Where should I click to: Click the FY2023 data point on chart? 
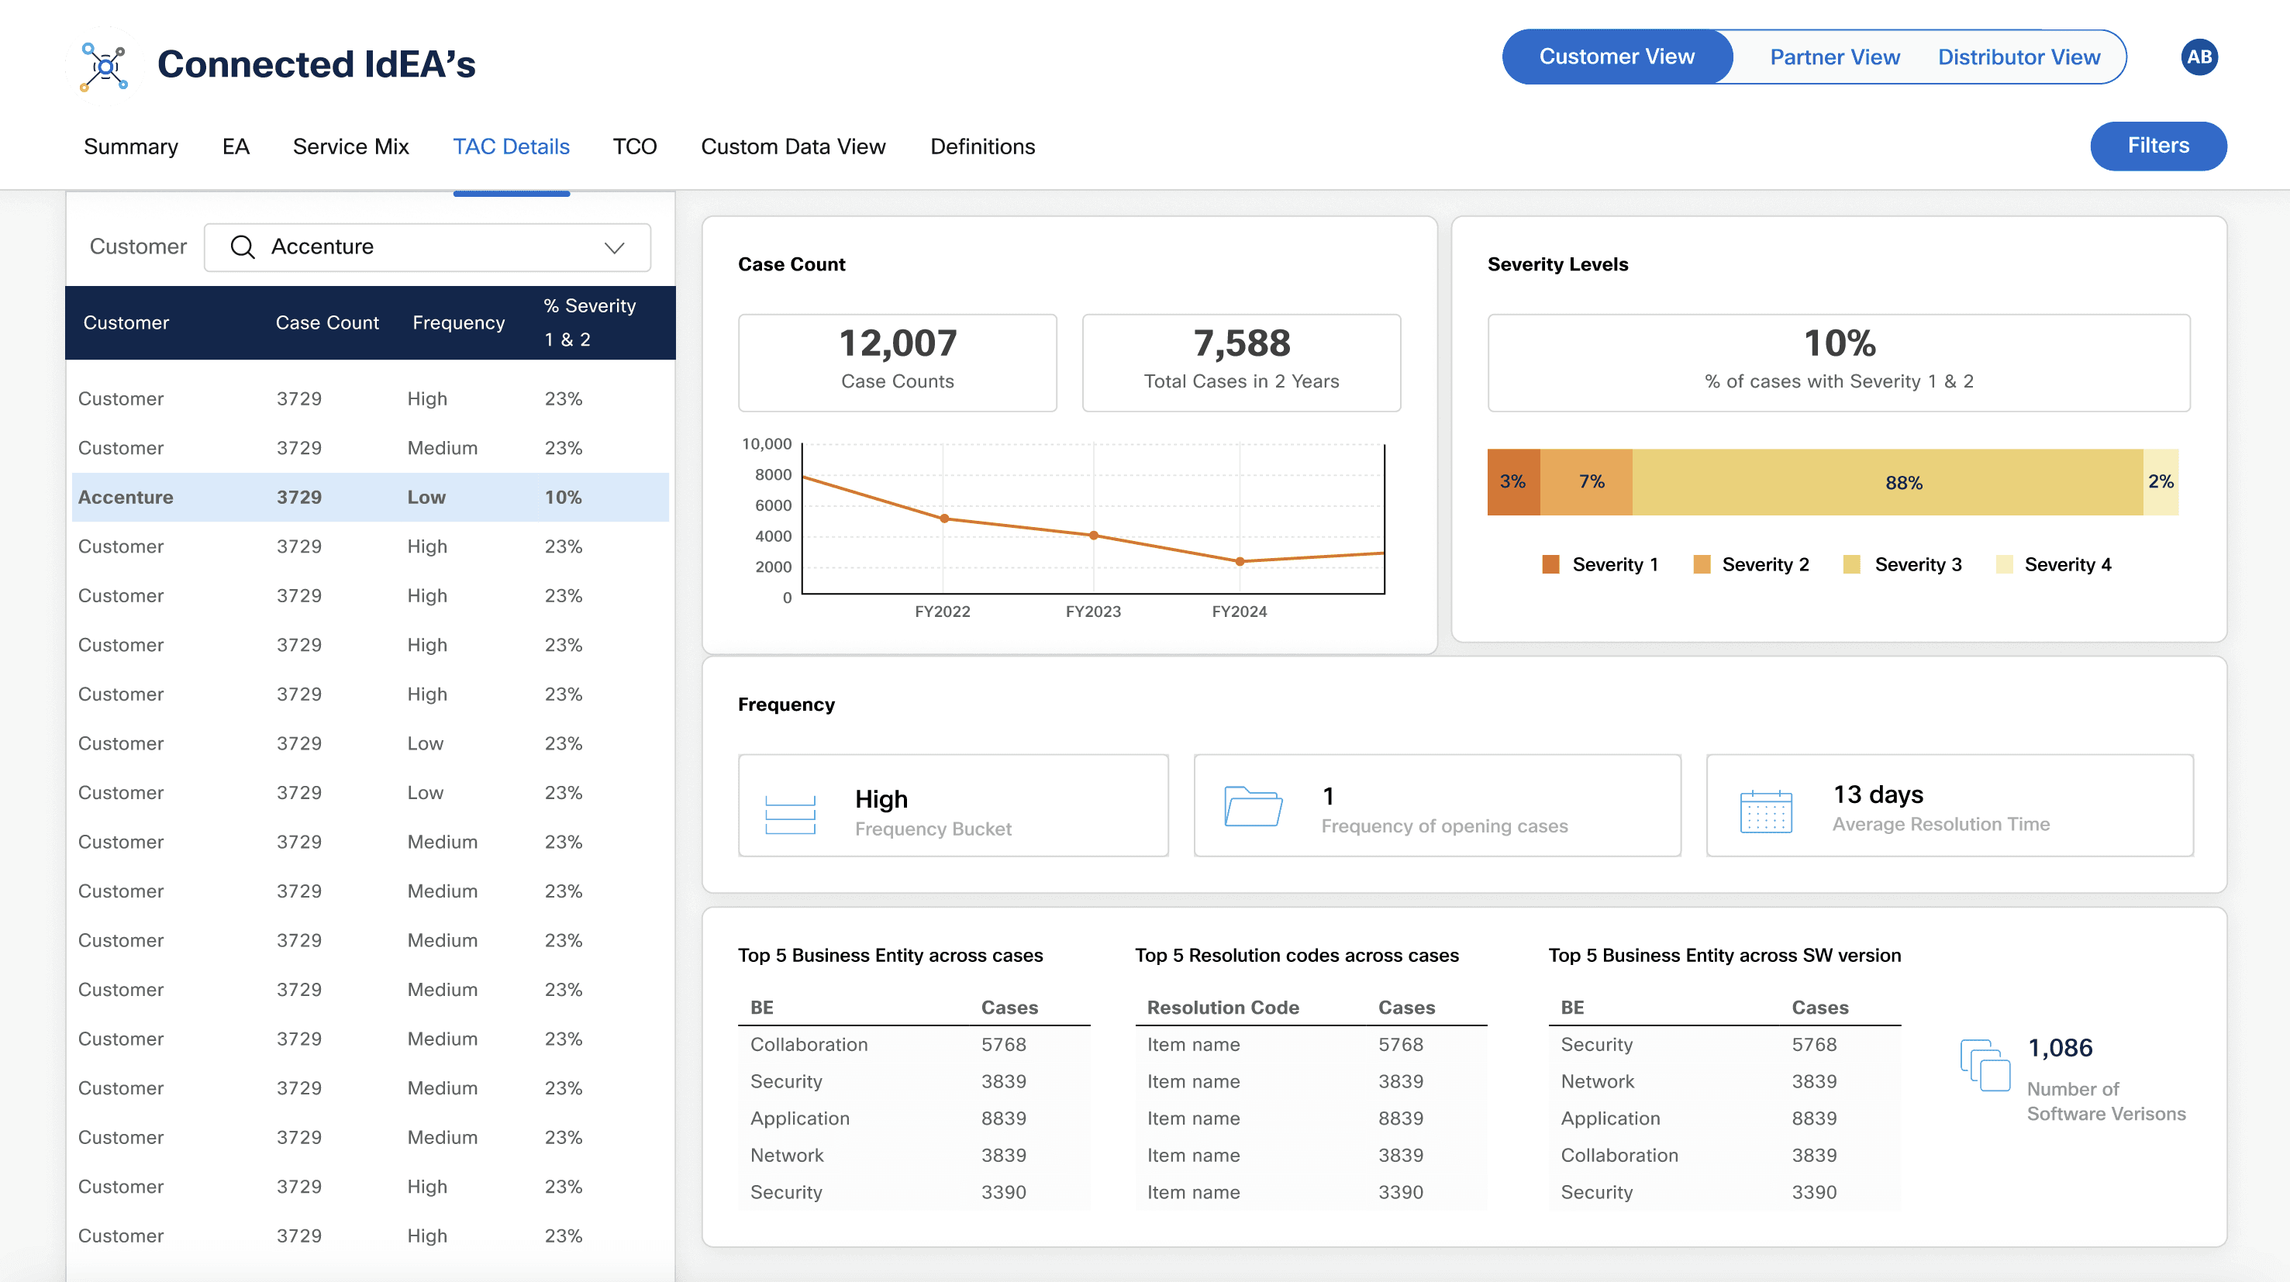(1093, 536)
